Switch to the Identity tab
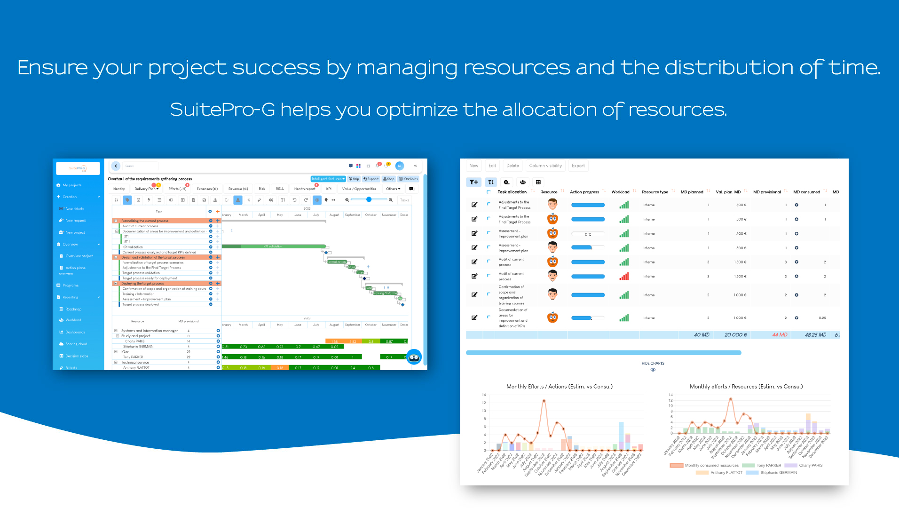The height and width of the screenshot is (508, 899). tap(118, 189)
